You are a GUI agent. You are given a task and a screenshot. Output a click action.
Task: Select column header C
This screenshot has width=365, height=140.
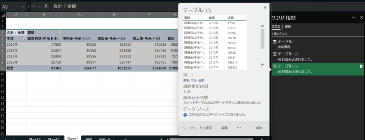pyautogui.click(x=79, y=15)
